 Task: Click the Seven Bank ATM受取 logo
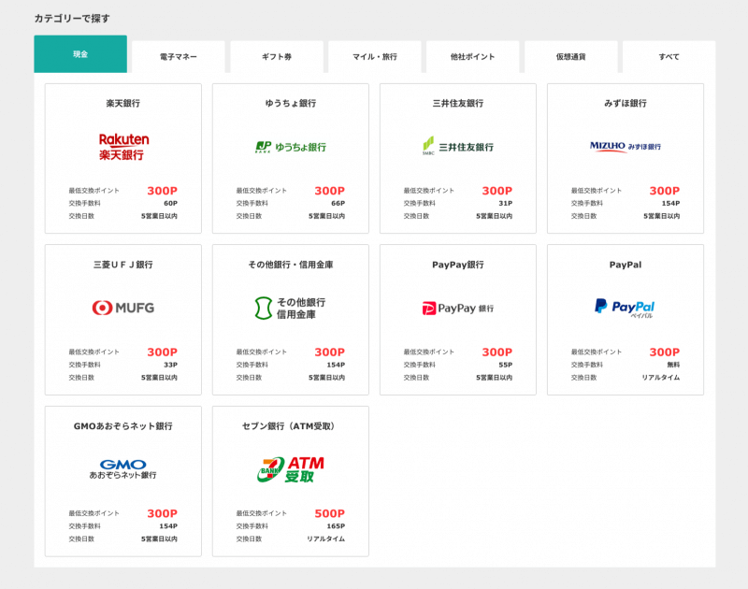point(291,469)
